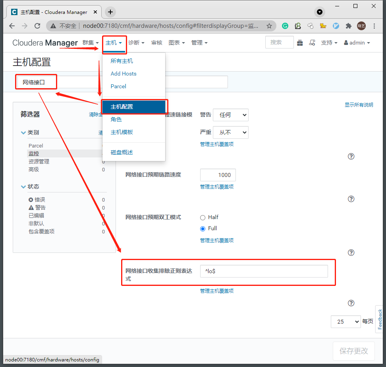Open the Feedback side tab
This screenshot has width=386, height=367.
pyautogui.click(x=380, y=319)
